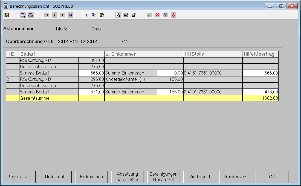Go to the previous record arrow
Image resolution: width=301 pixels, height=186 pixels.
62,15
